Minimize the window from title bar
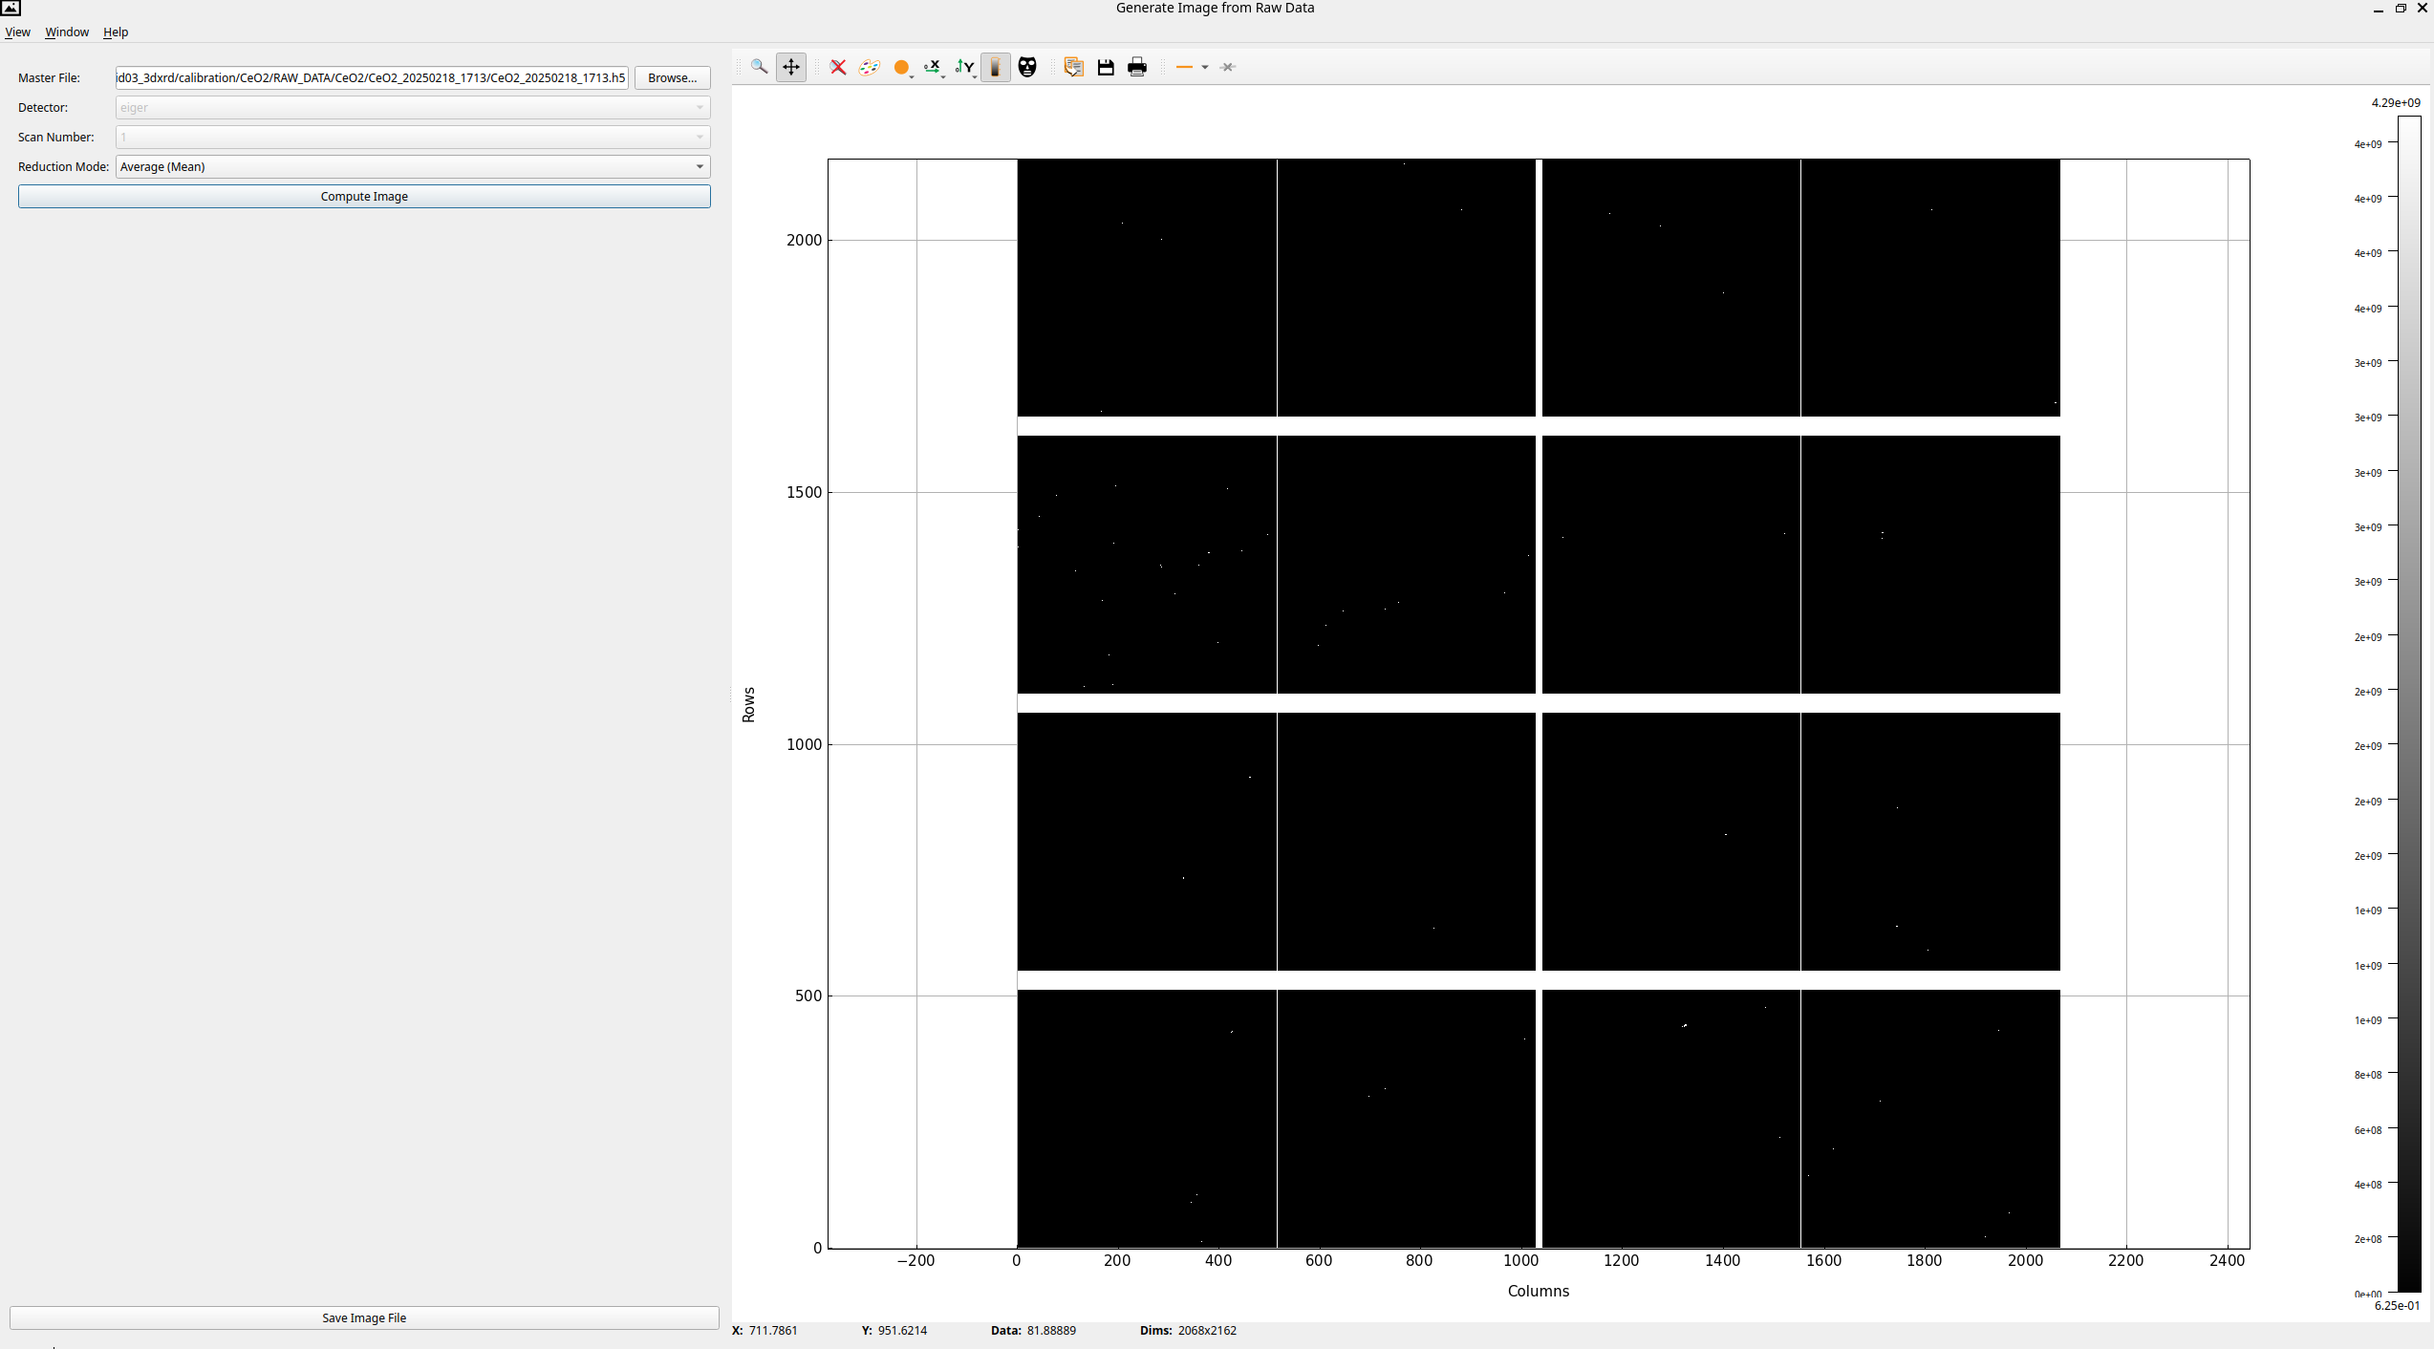The height and width of the screenshot is (1349, 2434). point(2379,8)
